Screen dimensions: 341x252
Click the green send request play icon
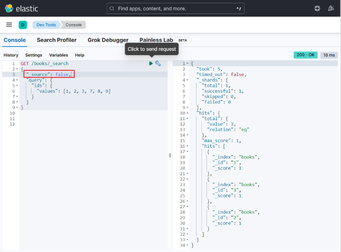tap(151, 63)
